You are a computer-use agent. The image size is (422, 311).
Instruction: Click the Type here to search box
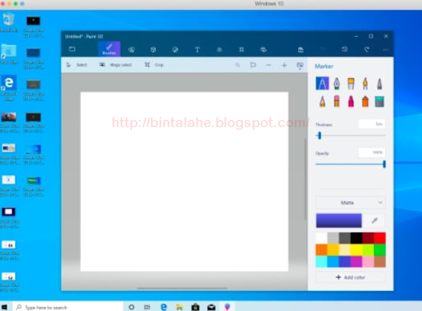pyautogui.click(x=67, y=307)
